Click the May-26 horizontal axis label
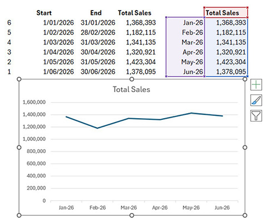The image size is (264, 218). pyautogui.click(x=191, y=207)
